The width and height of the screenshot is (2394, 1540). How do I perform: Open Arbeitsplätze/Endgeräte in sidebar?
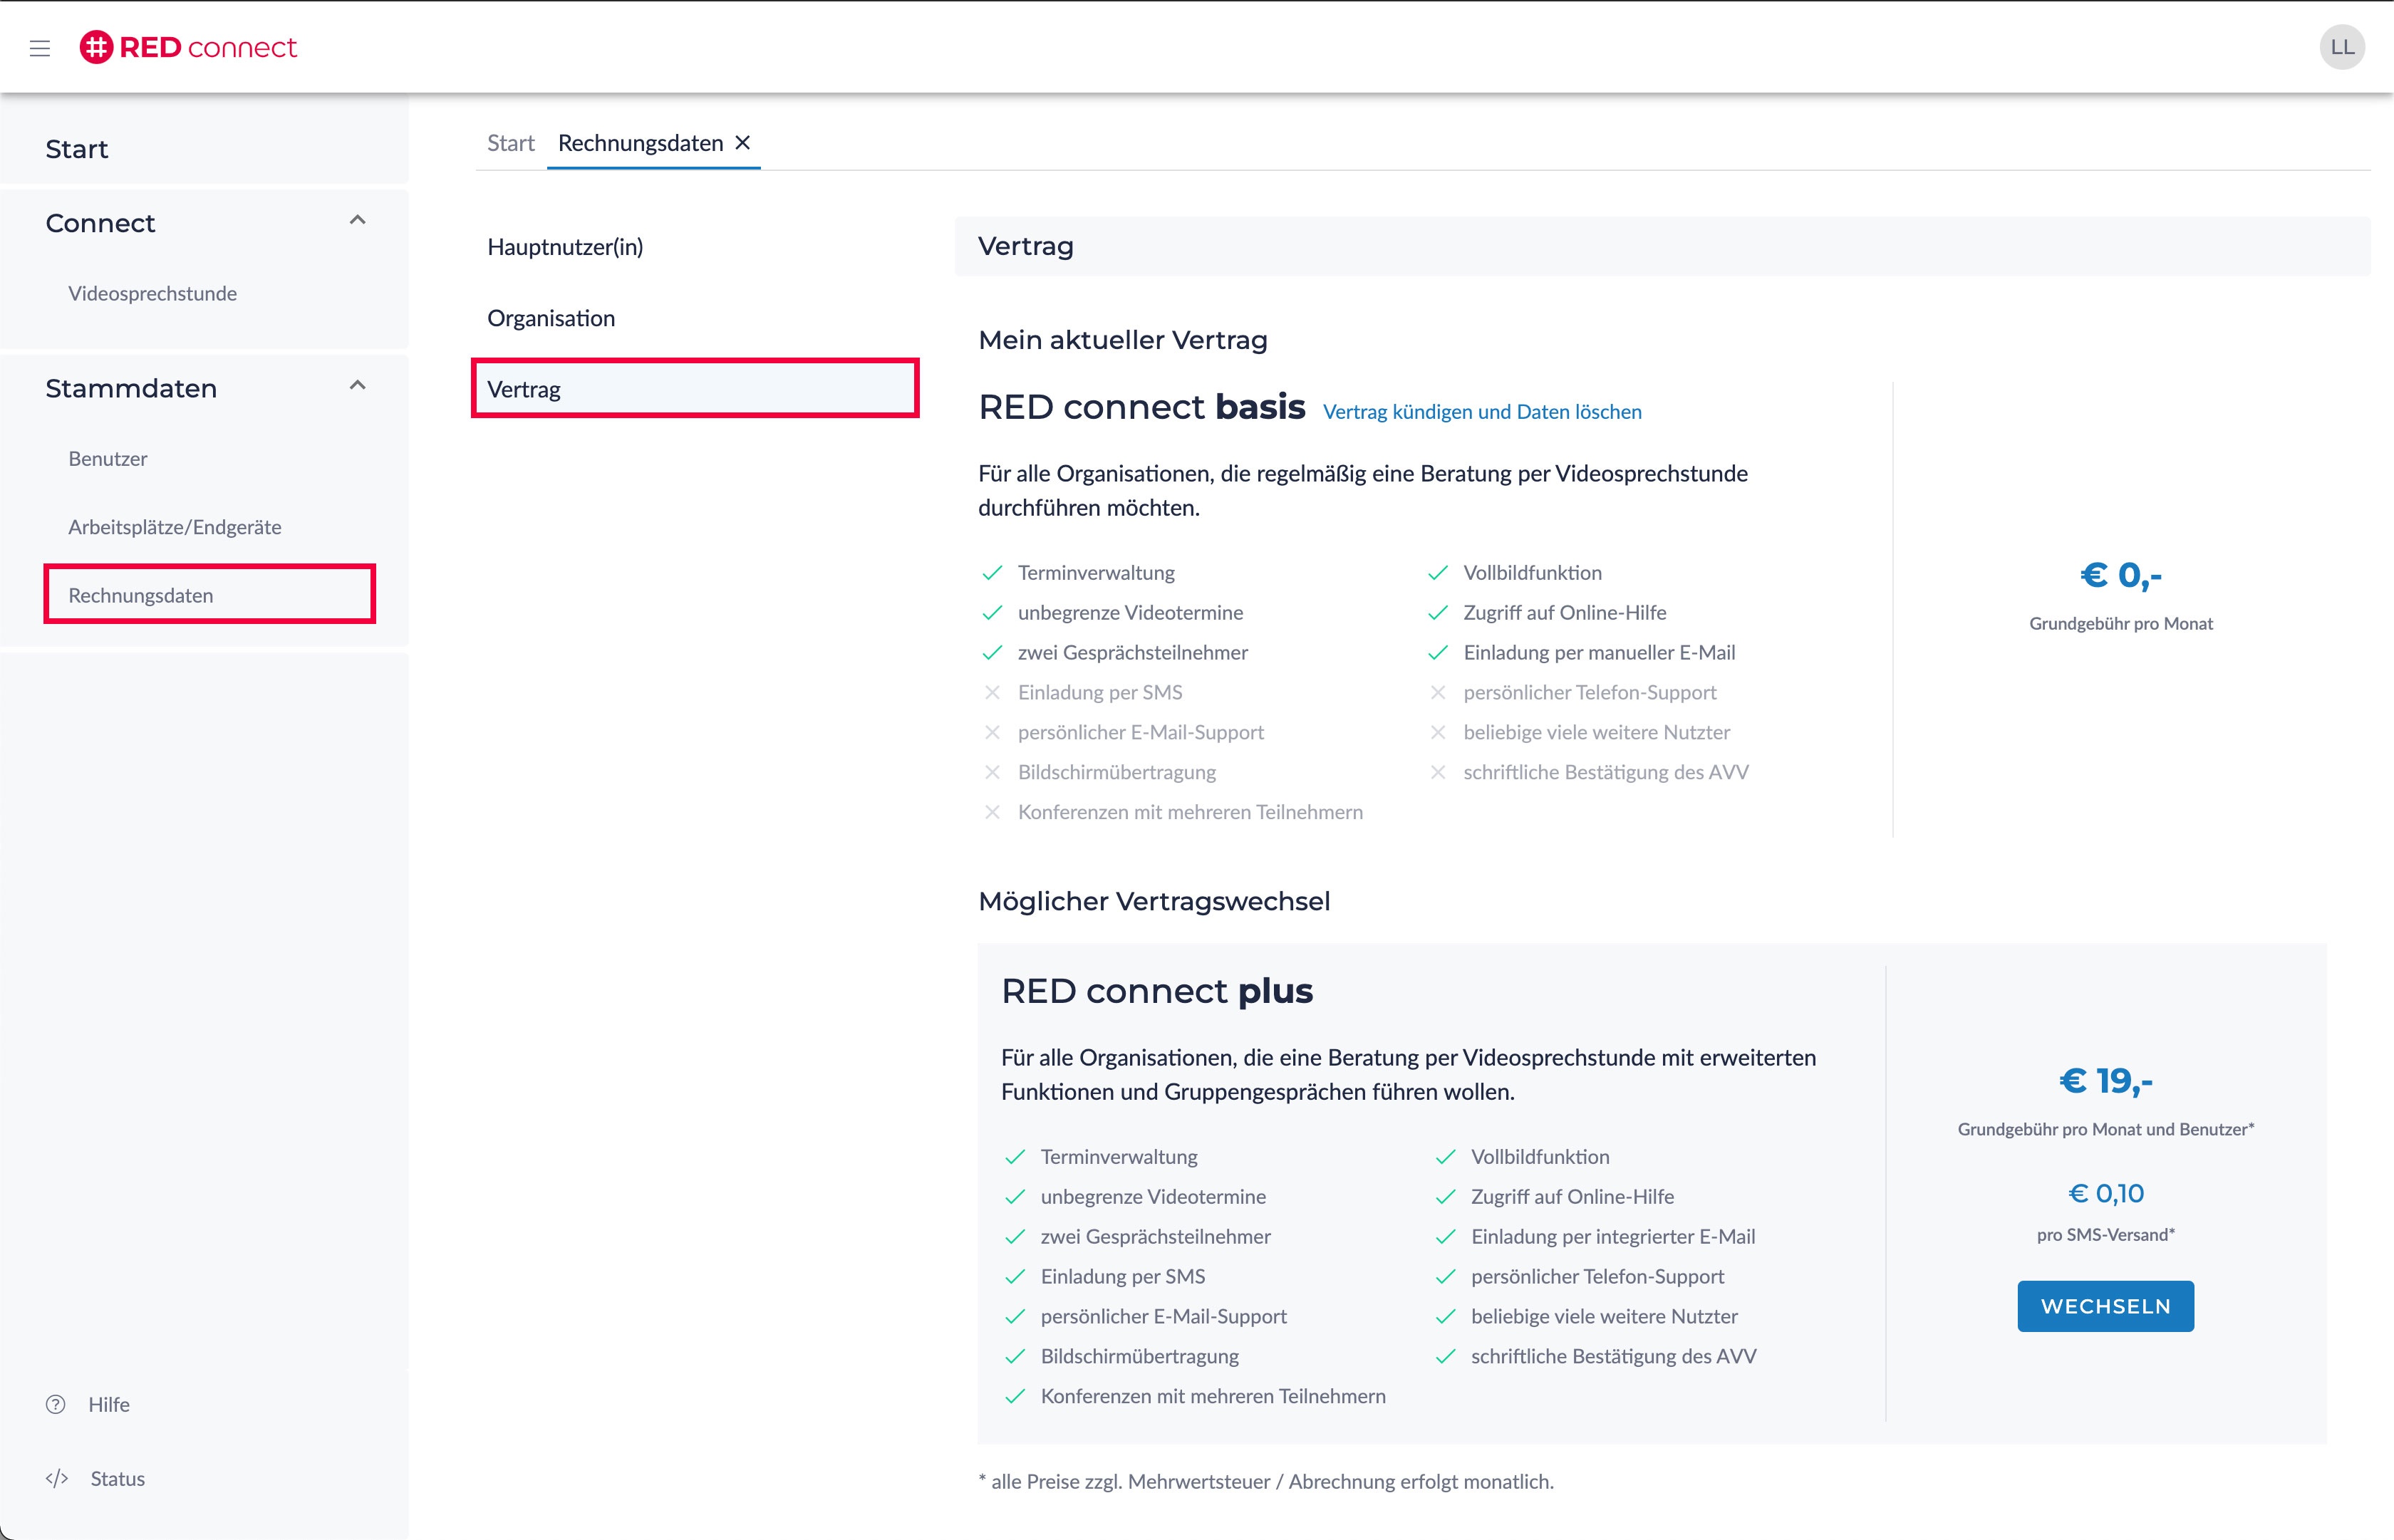pyautogui.click(x=175, y=527)
